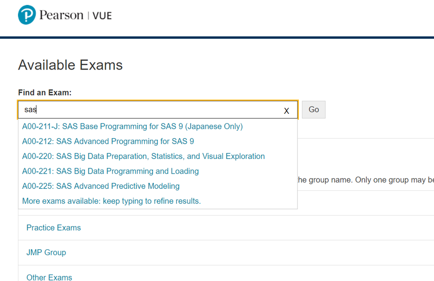Click the dark blue header divider bar

pos(217,37)
